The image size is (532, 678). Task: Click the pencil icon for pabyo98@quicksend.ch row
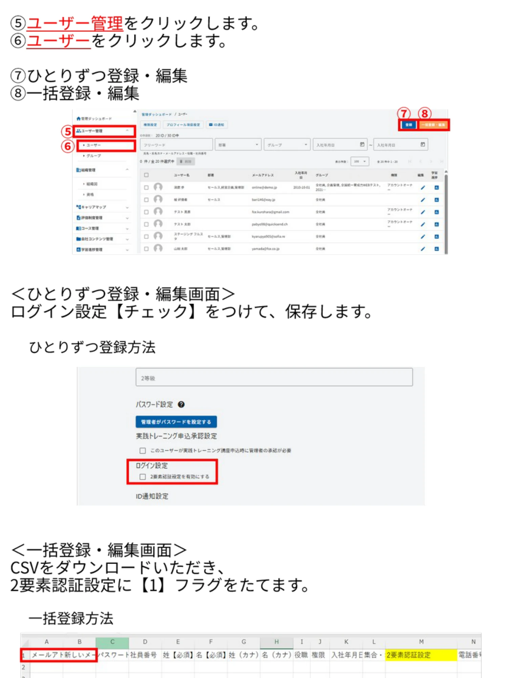(423, 224)
